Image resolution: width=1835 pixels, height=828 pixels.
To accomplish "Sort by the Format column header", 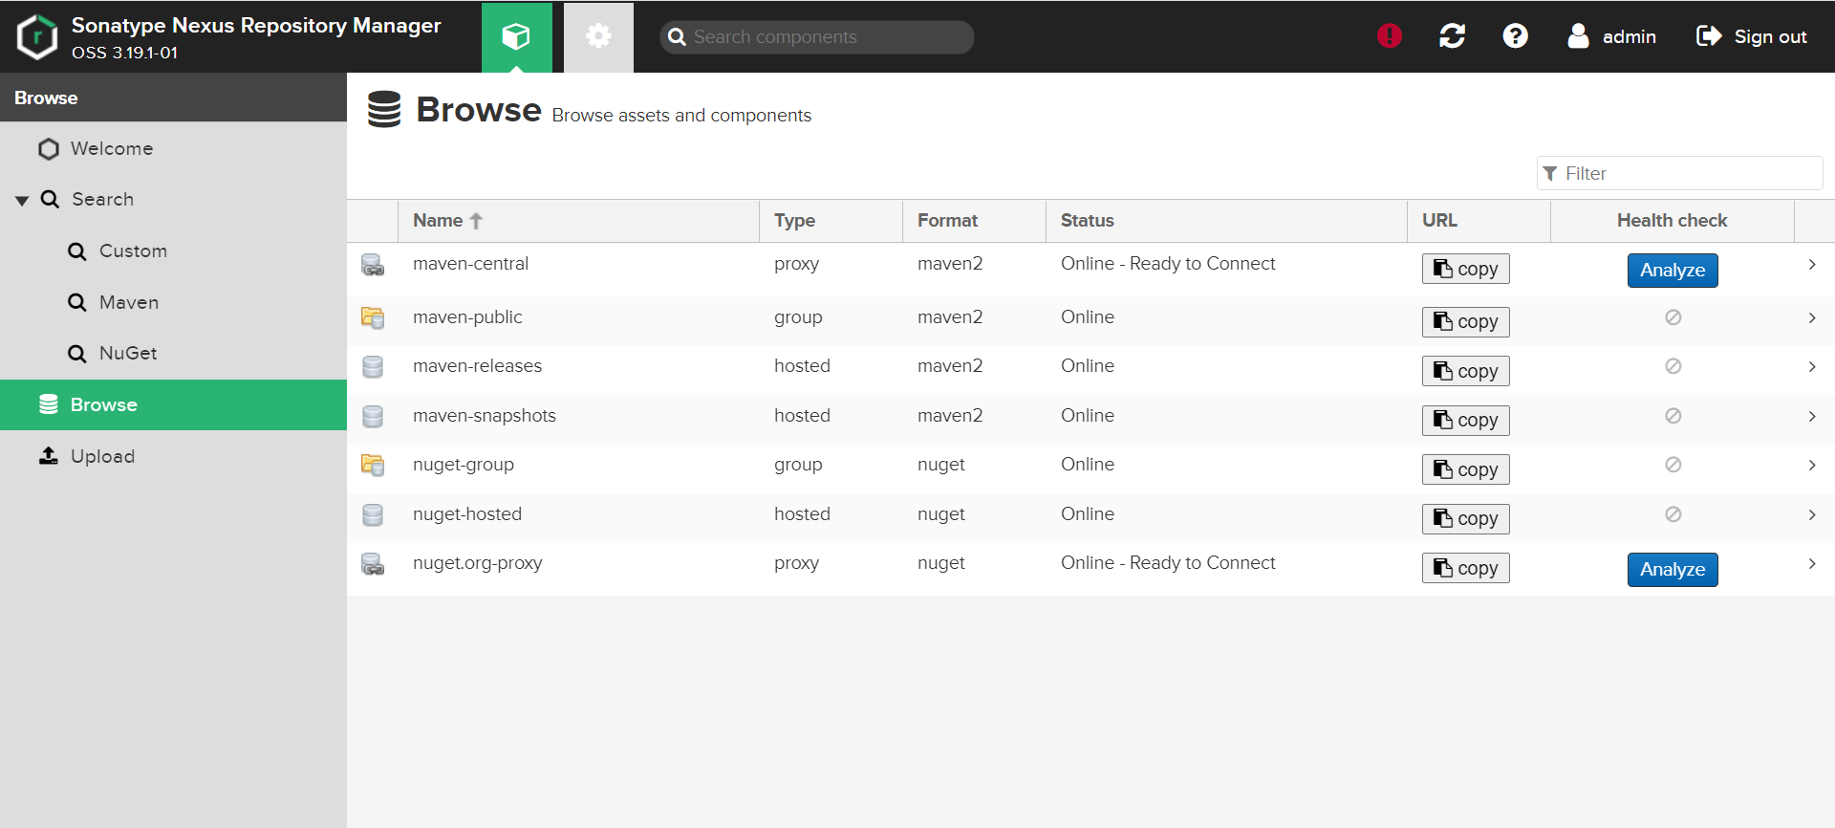I will point(974,220).
